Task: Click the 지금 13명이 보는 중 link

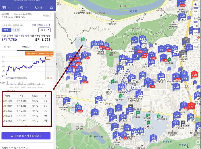Action: tap(41, 25)
